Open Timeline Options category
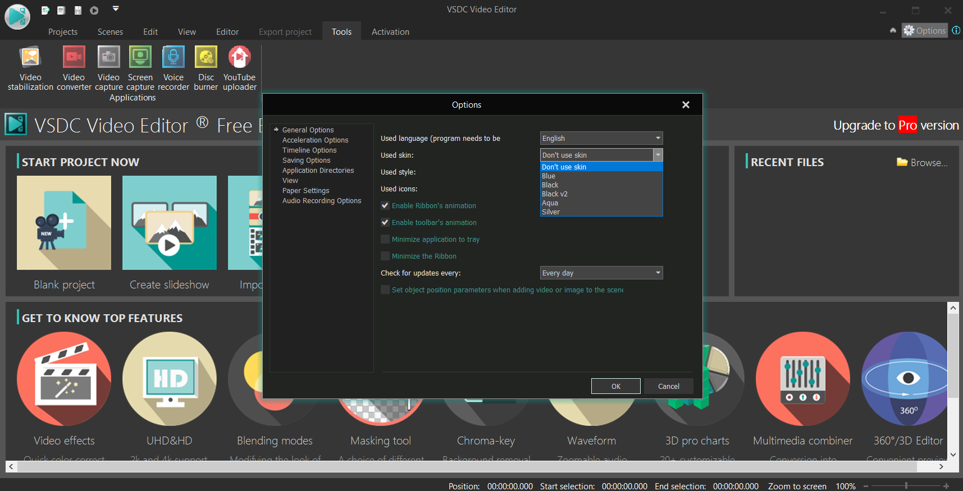The height and width of the screenshot is (491, 963). tap(309, 150)
